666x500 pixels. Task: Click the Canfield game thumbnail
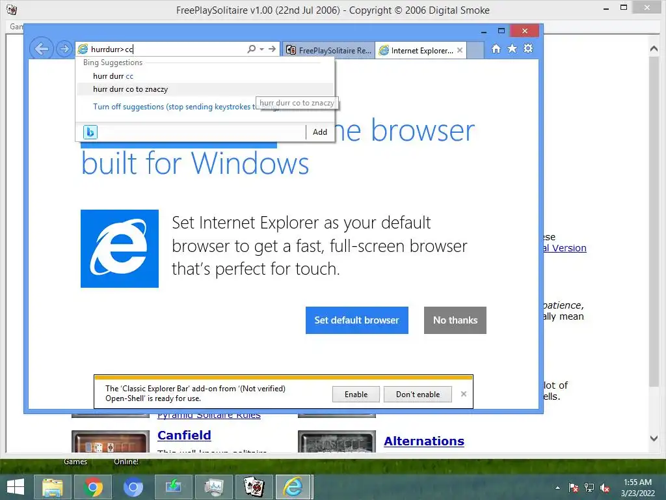111,442
